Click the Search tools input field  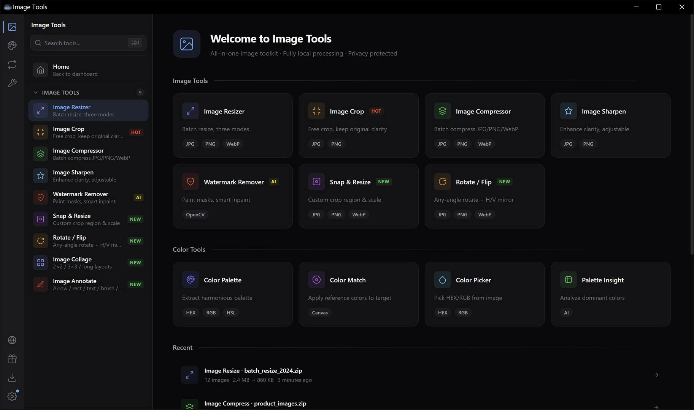(x=88, y=43)
